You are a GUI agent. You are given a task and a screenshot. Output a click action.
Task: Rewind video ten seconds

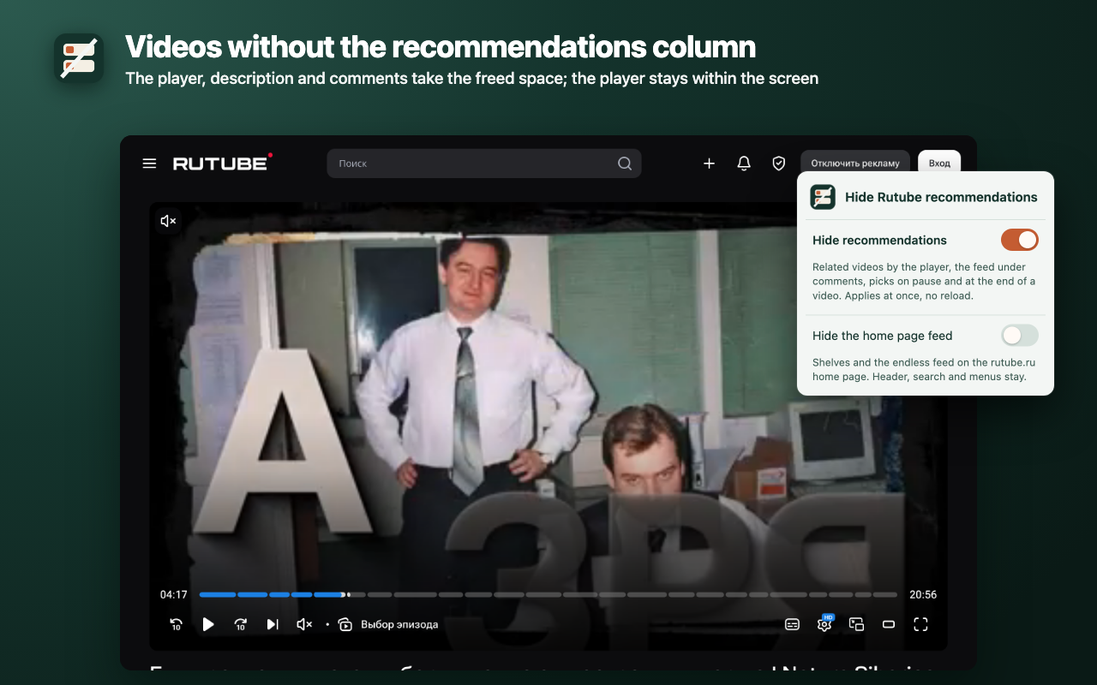coord(176,624)
